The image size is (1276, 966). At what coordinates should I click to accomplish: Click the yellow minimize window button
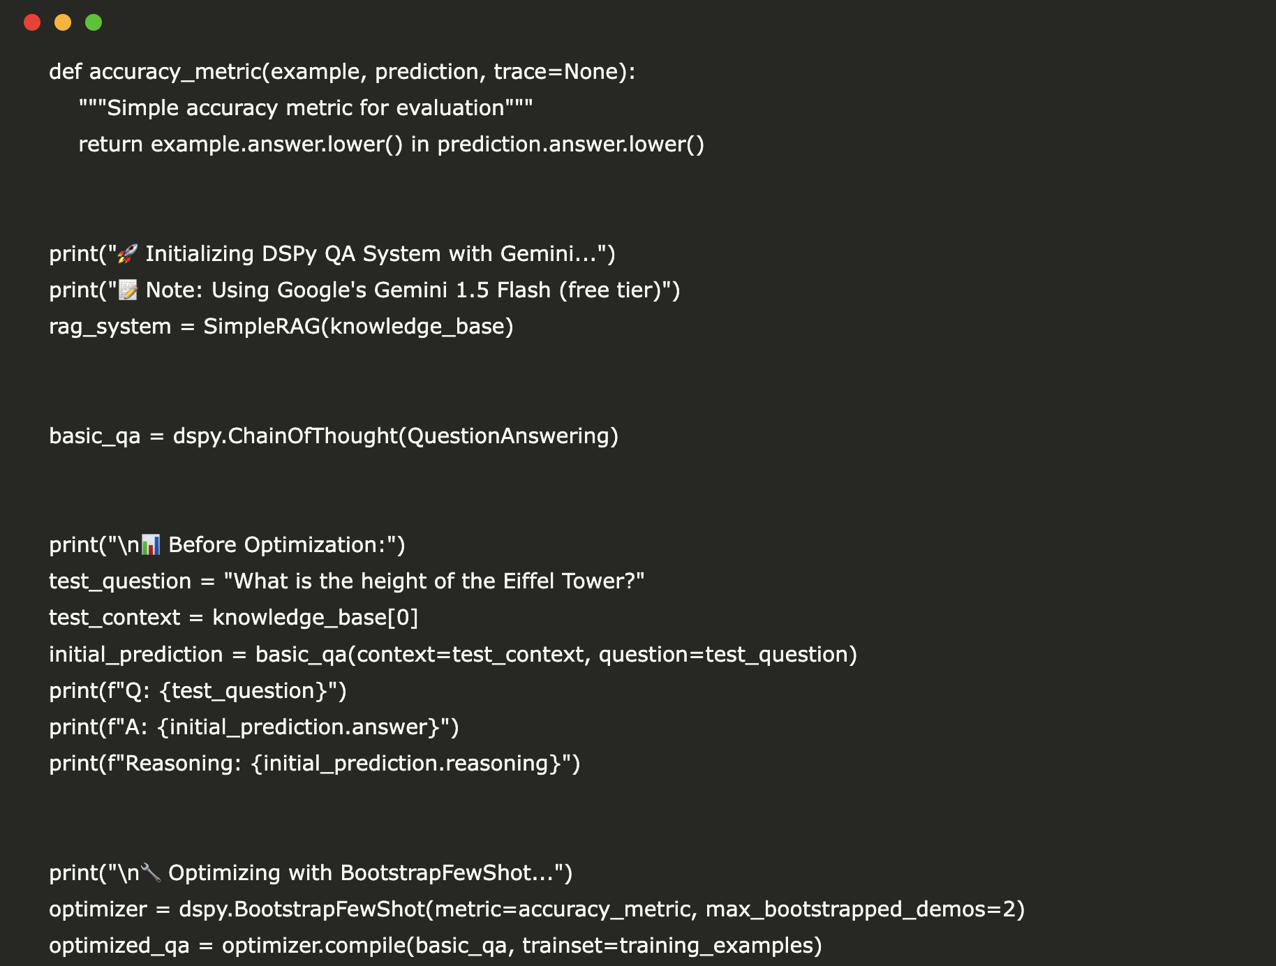[x=63, y=22]
